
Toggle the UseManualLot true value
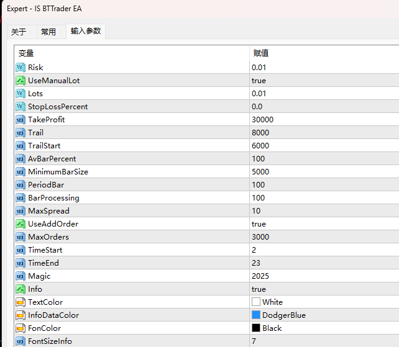tap(259, 81)
